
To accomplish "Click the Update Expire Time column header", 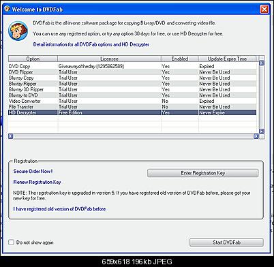I will [227, 59].
